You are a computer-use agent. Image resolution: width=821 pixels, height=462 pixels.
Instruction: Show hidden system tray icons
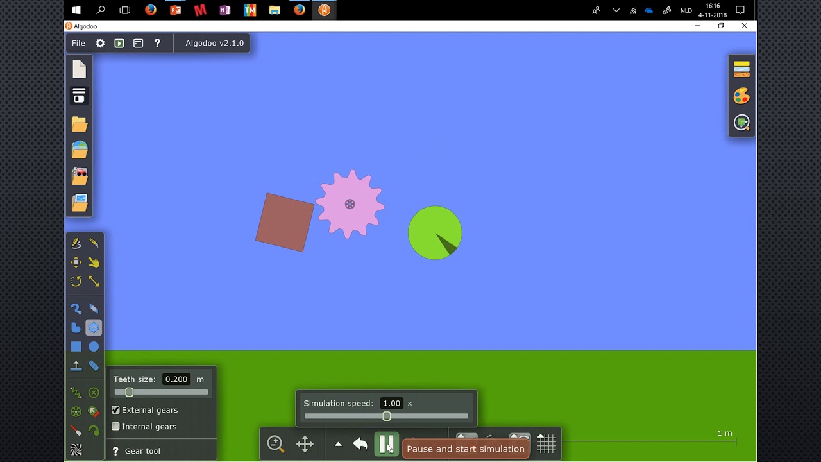(616, 10)
